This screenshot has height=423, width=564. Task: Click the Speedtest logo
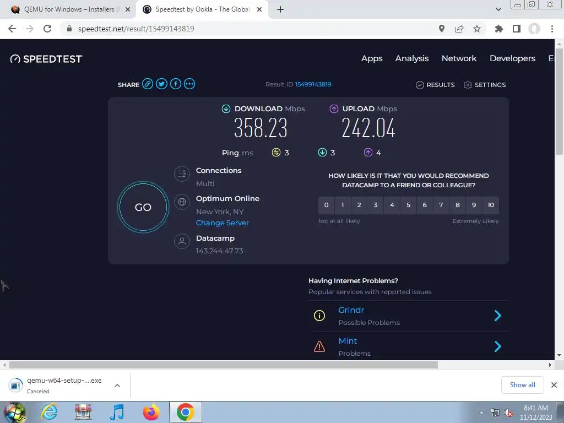pyautogui.click(x=46, y=59)
